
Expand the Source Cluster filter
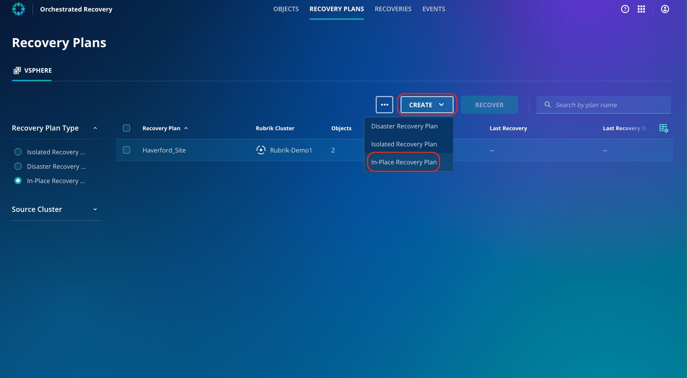pyautogui.click(x=95, y=209)
